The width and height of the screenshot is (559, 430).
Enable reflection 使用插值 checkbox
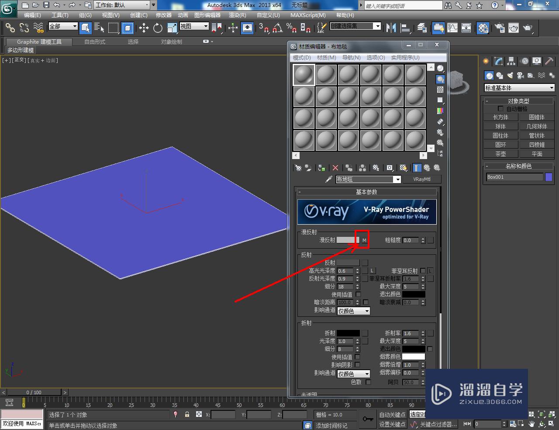(358, 295)
